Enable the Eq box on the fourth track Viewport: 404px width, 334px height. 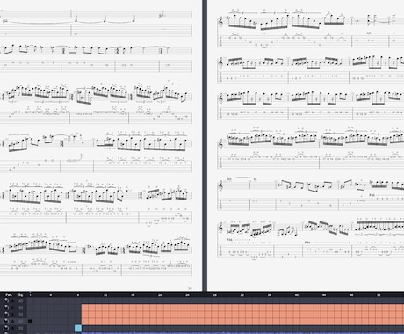21,322
